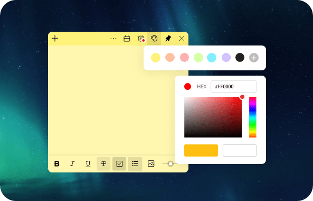Image resolution: width=313 pixels, height=201 pixels.
Task: Select the black note color swatch
Action: tap(240, 58)
